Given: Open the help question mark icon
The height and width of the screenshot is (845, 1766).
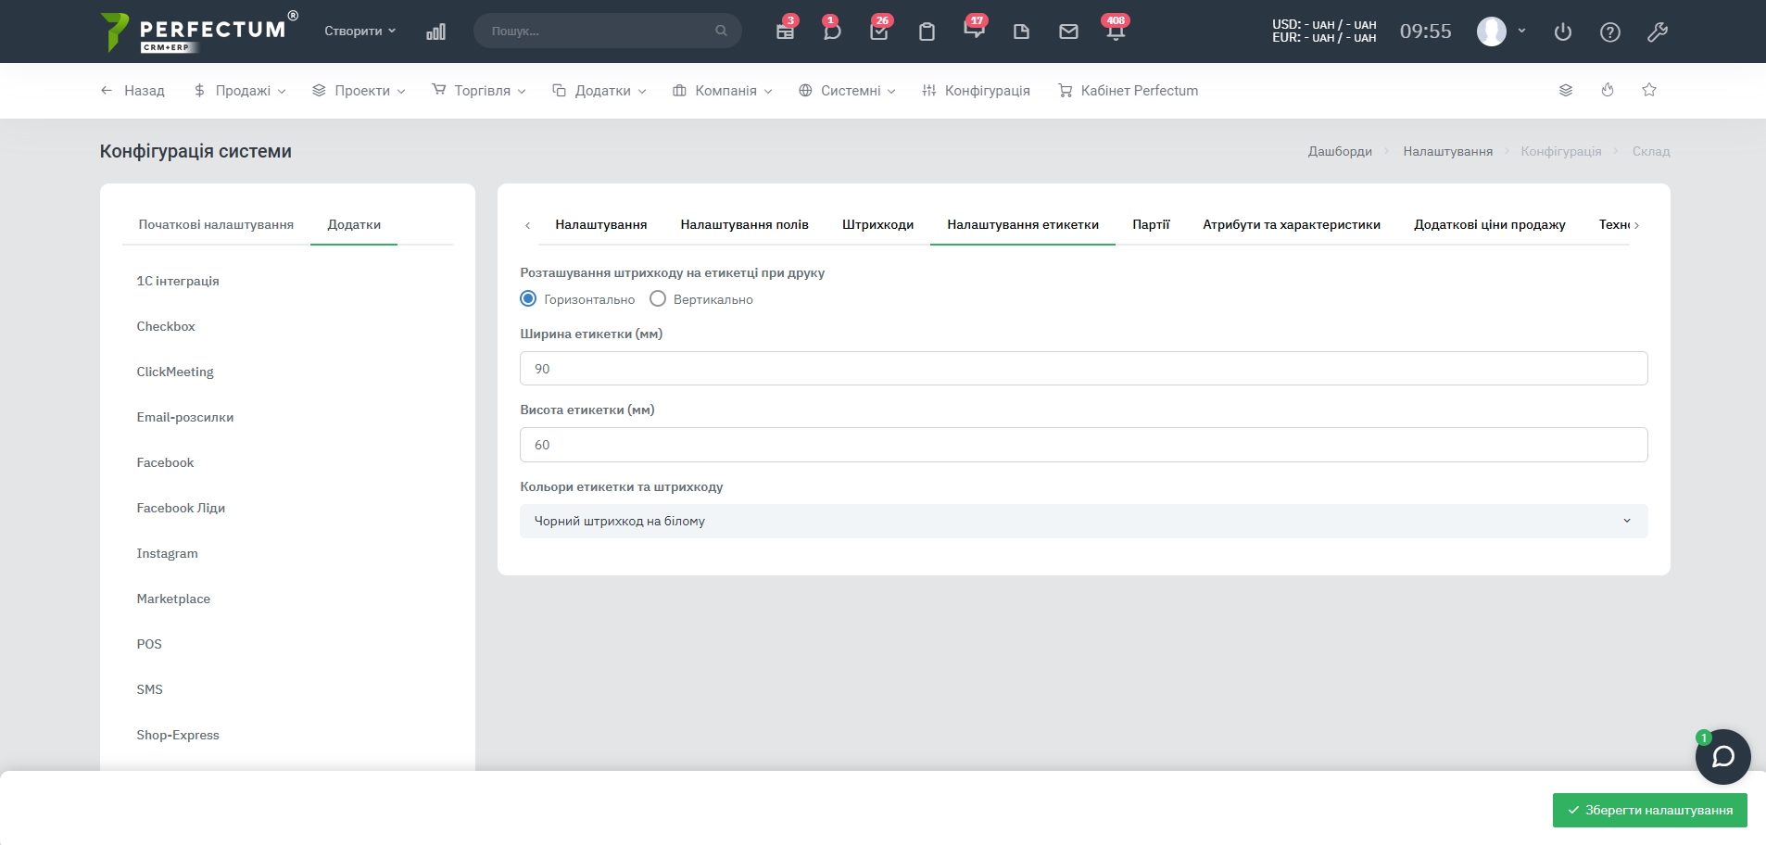Looking at the screenshot, I should (x=1609, y=32).
